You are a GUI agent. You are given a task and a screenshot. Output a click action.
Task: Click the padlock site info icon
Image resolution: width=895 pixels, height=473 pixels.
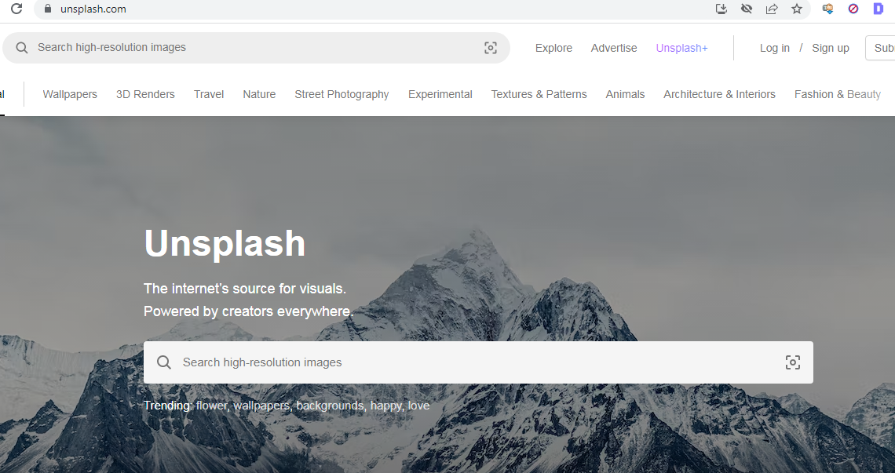(x=48, y=9)
